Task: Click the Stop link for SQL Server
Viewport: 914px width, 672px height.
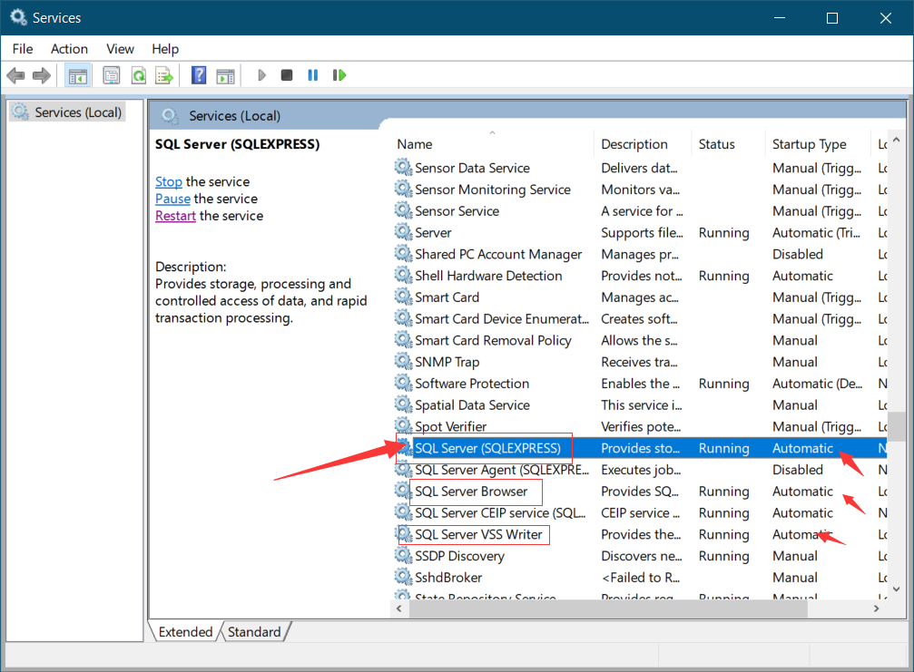Action: [168, 181]
